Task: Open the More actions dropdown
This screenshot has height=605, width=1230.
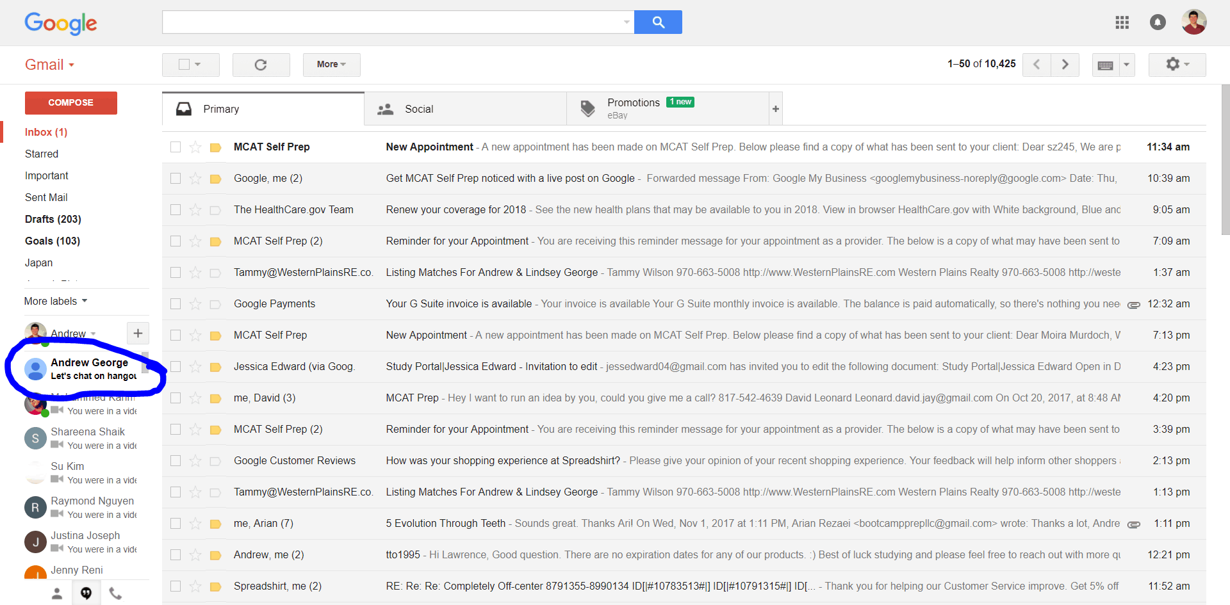Action: click(331, 65)
